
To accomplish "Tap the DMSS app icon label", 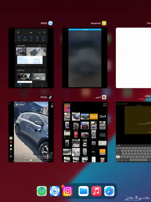I will click(44, 23).
